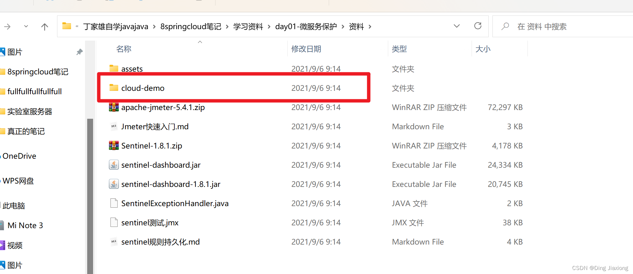Sort by 大小 column header

[483, 49]
